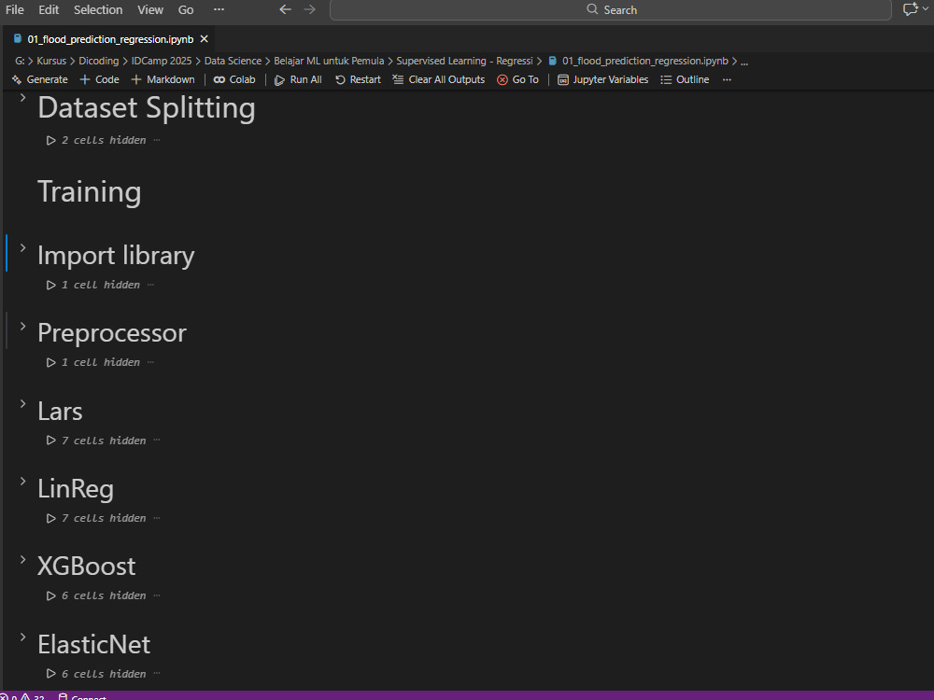Run All notebook cells
Viewport: 934px width, 700px height.
[x=298, y=79]
